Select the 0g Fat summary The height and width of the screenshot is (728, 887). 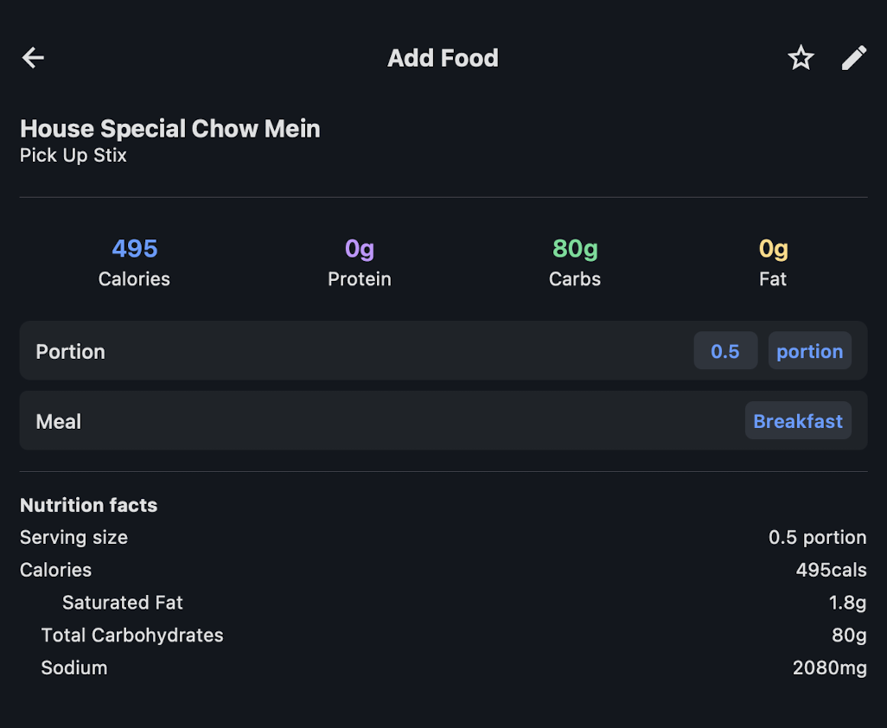(773, 263)
